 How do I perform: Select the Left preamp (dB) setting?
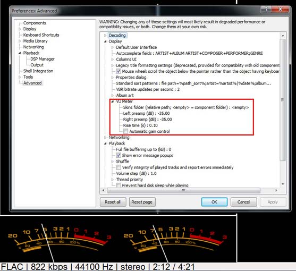tap(146, 113)
